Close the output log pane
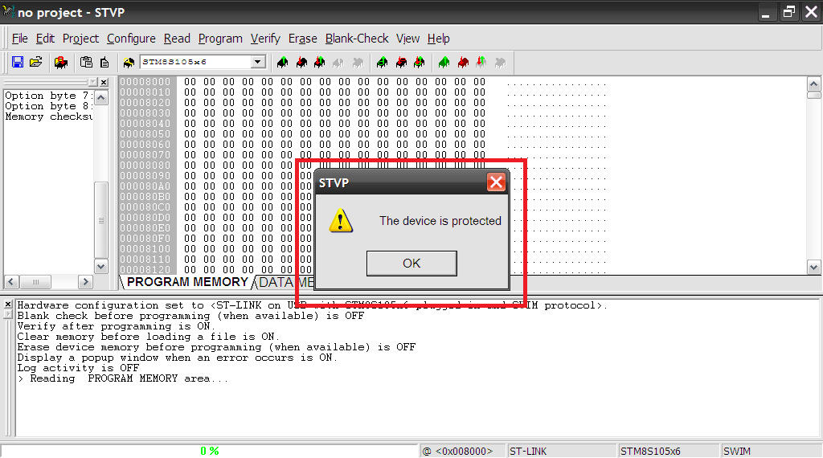Viewport: 823px width, 458px height. [x=8, y=305]
